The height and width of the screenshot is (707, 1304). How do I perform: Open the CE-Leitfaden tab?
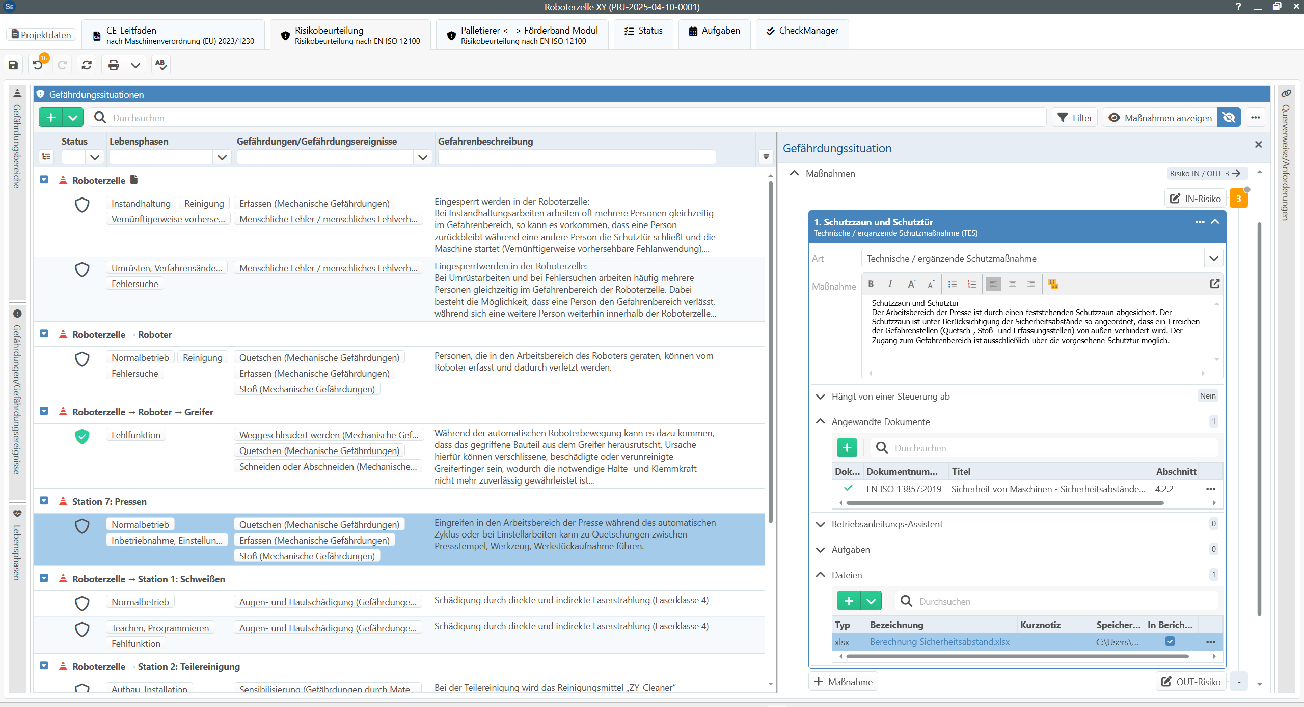click(x=173, y=35)
